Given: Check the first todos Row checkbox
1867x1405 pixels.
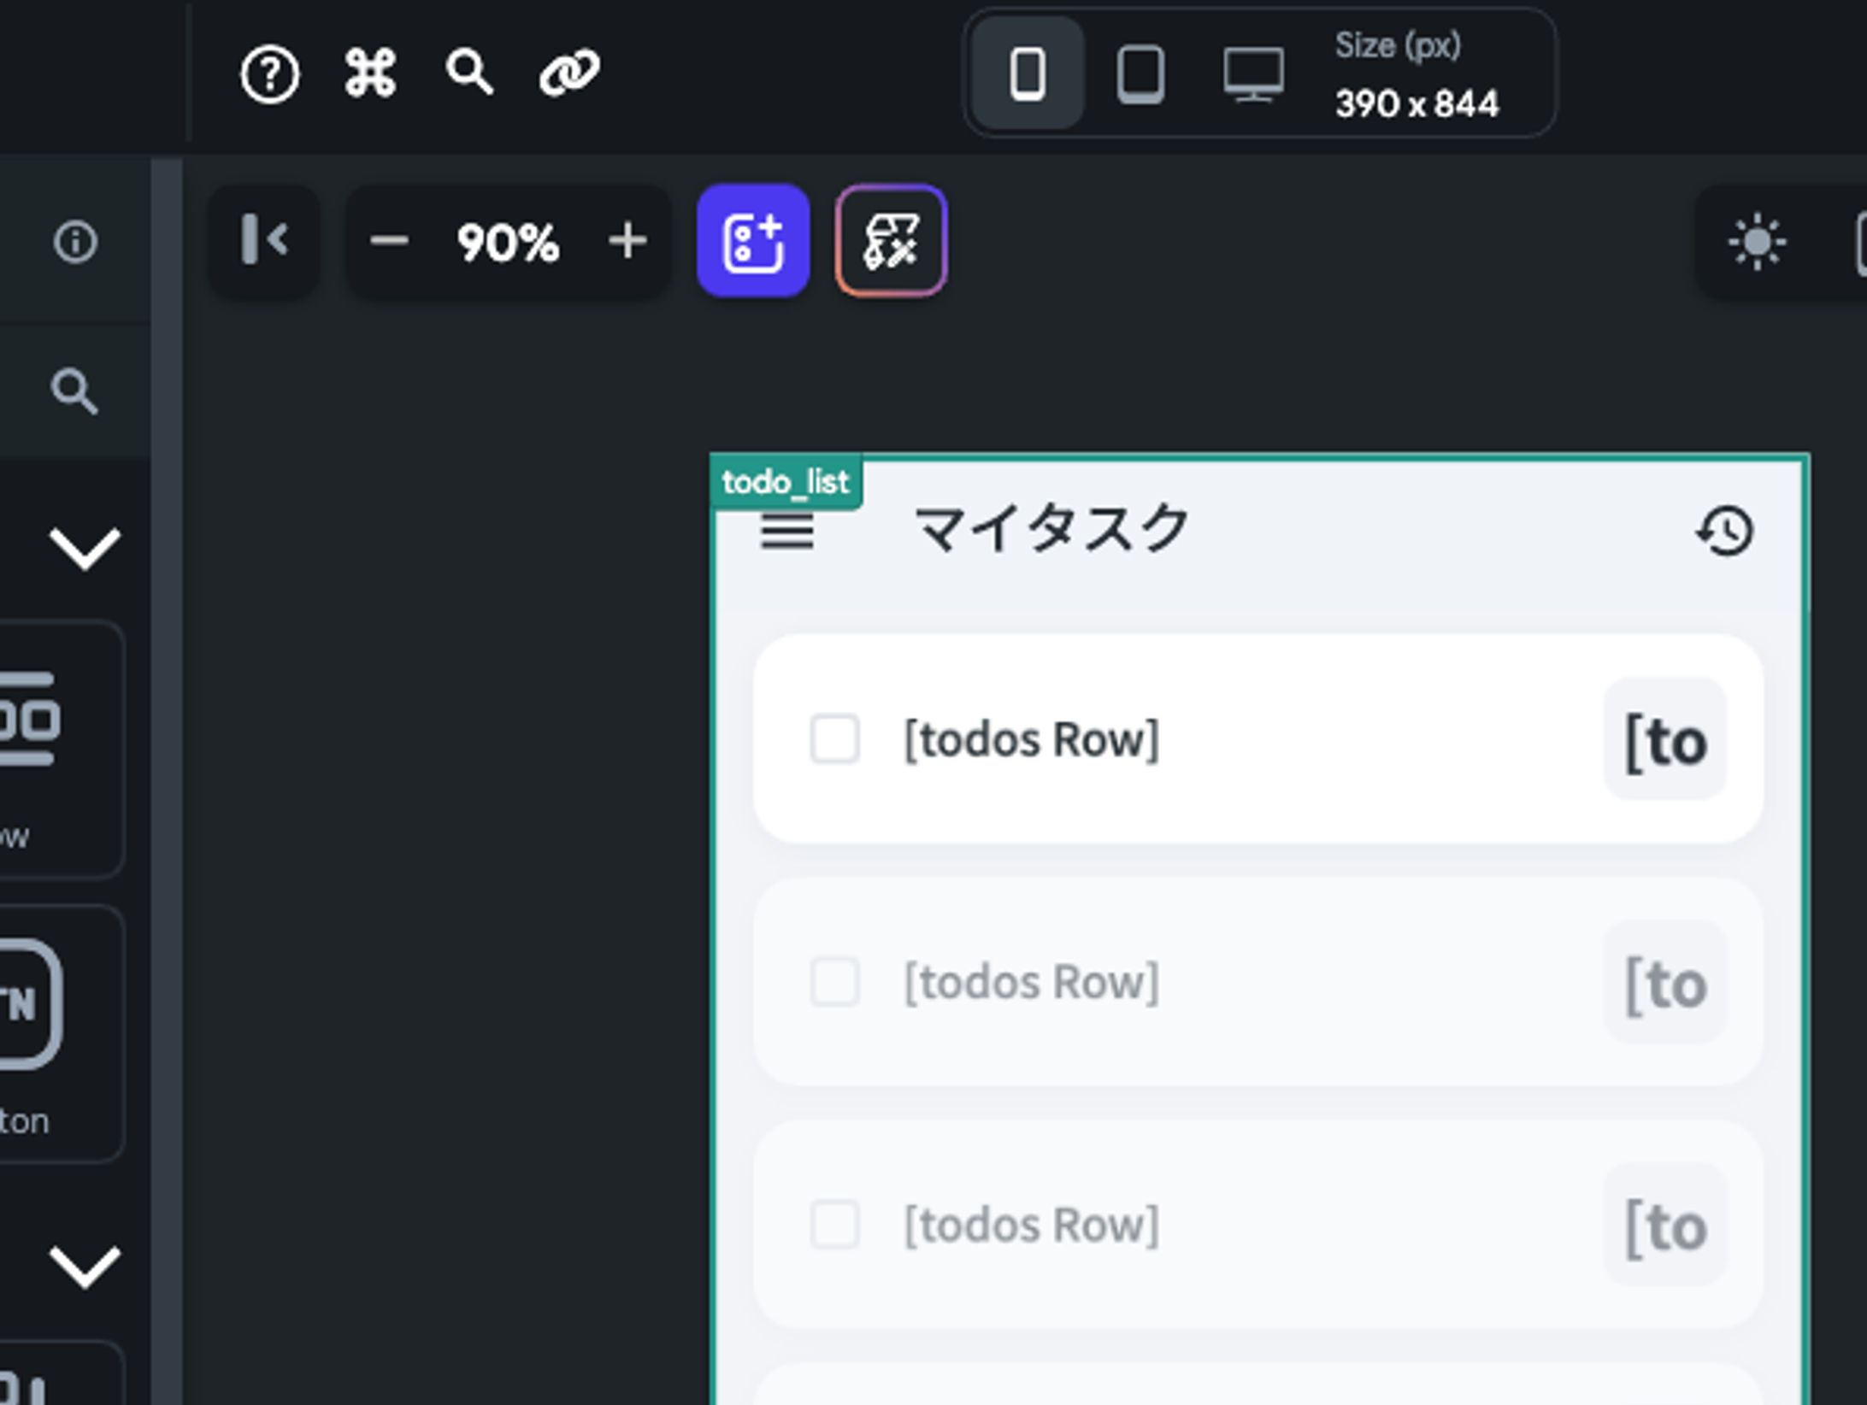Looking at the screenshot, I should point(834,738).
